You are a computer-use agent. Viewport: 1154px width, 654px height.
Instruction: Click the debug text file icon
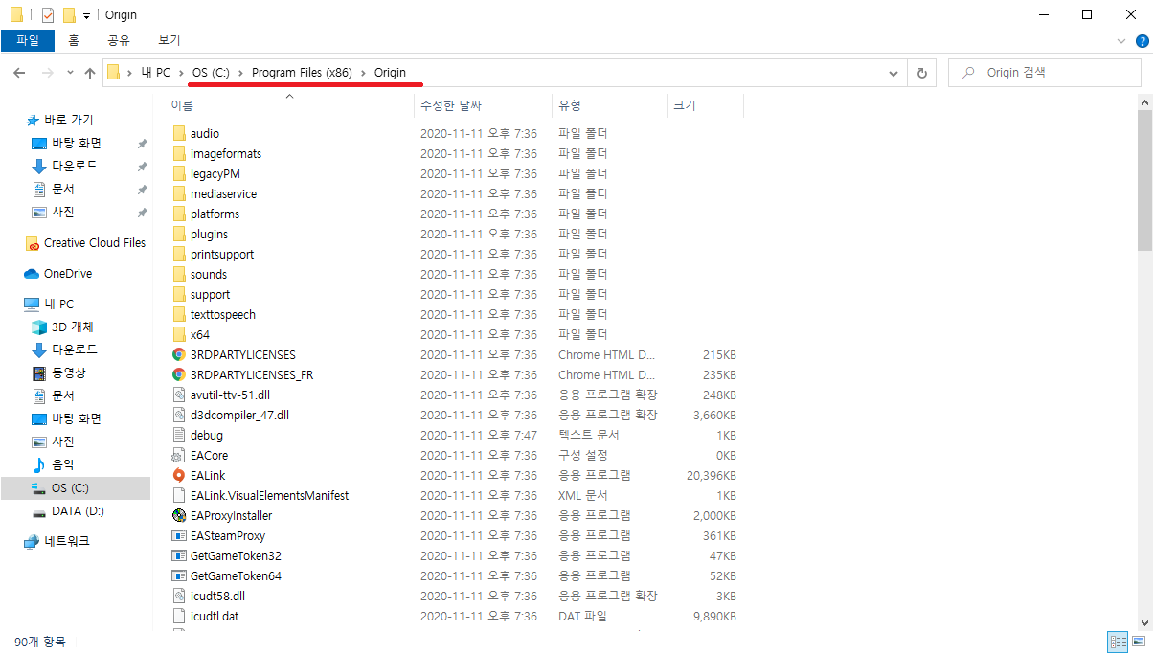click(x=178, y=435)
